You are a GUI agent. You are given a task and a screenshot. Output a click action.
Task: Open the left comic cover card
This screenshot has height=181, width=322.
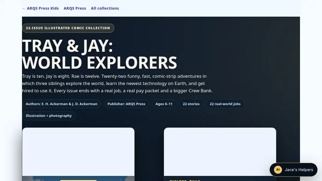pos(78,154)
